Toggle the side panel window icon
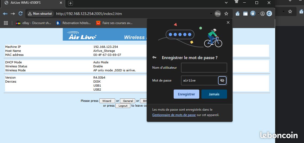Image resolution: width=304 pixels, height=143 pixels. tap(245, 14)
